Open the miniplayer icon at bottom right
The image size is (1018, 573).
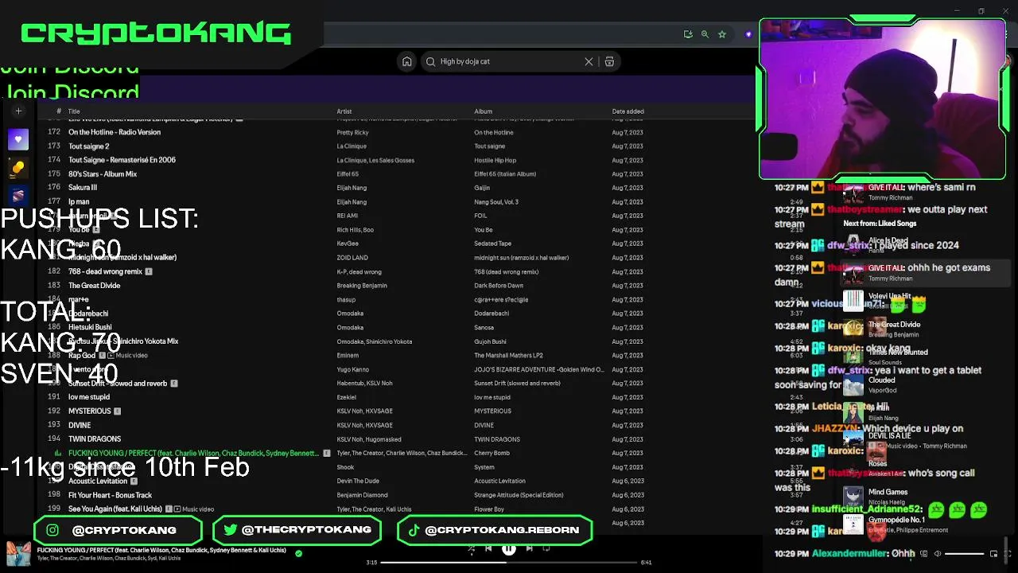pos(993,554)
